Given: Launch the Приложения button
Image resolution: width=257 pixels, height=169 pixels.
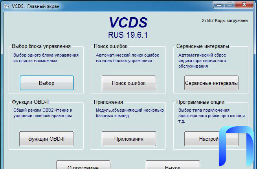Looking at the screenshot, I should [x=129, y=139].
